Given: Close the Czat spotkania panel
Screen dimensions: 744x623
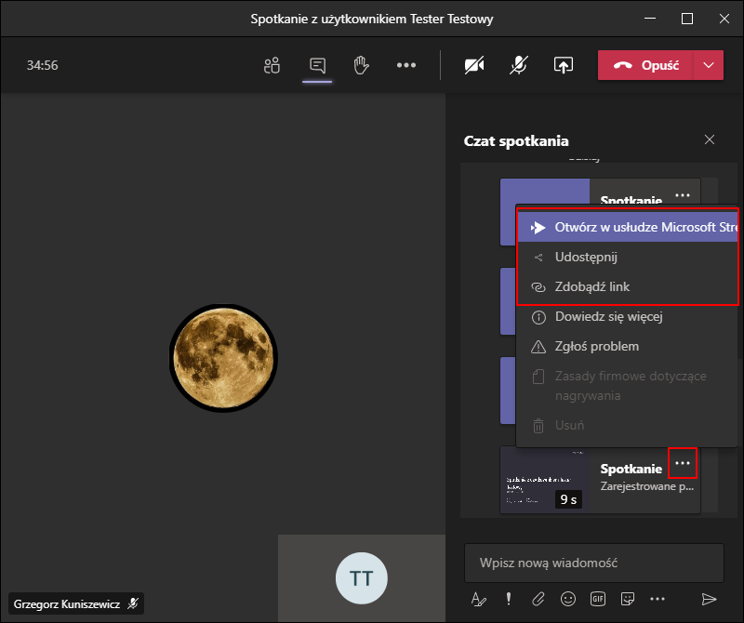Looking at the screenshot, I should pyautogui.click(x=710, y=139).
